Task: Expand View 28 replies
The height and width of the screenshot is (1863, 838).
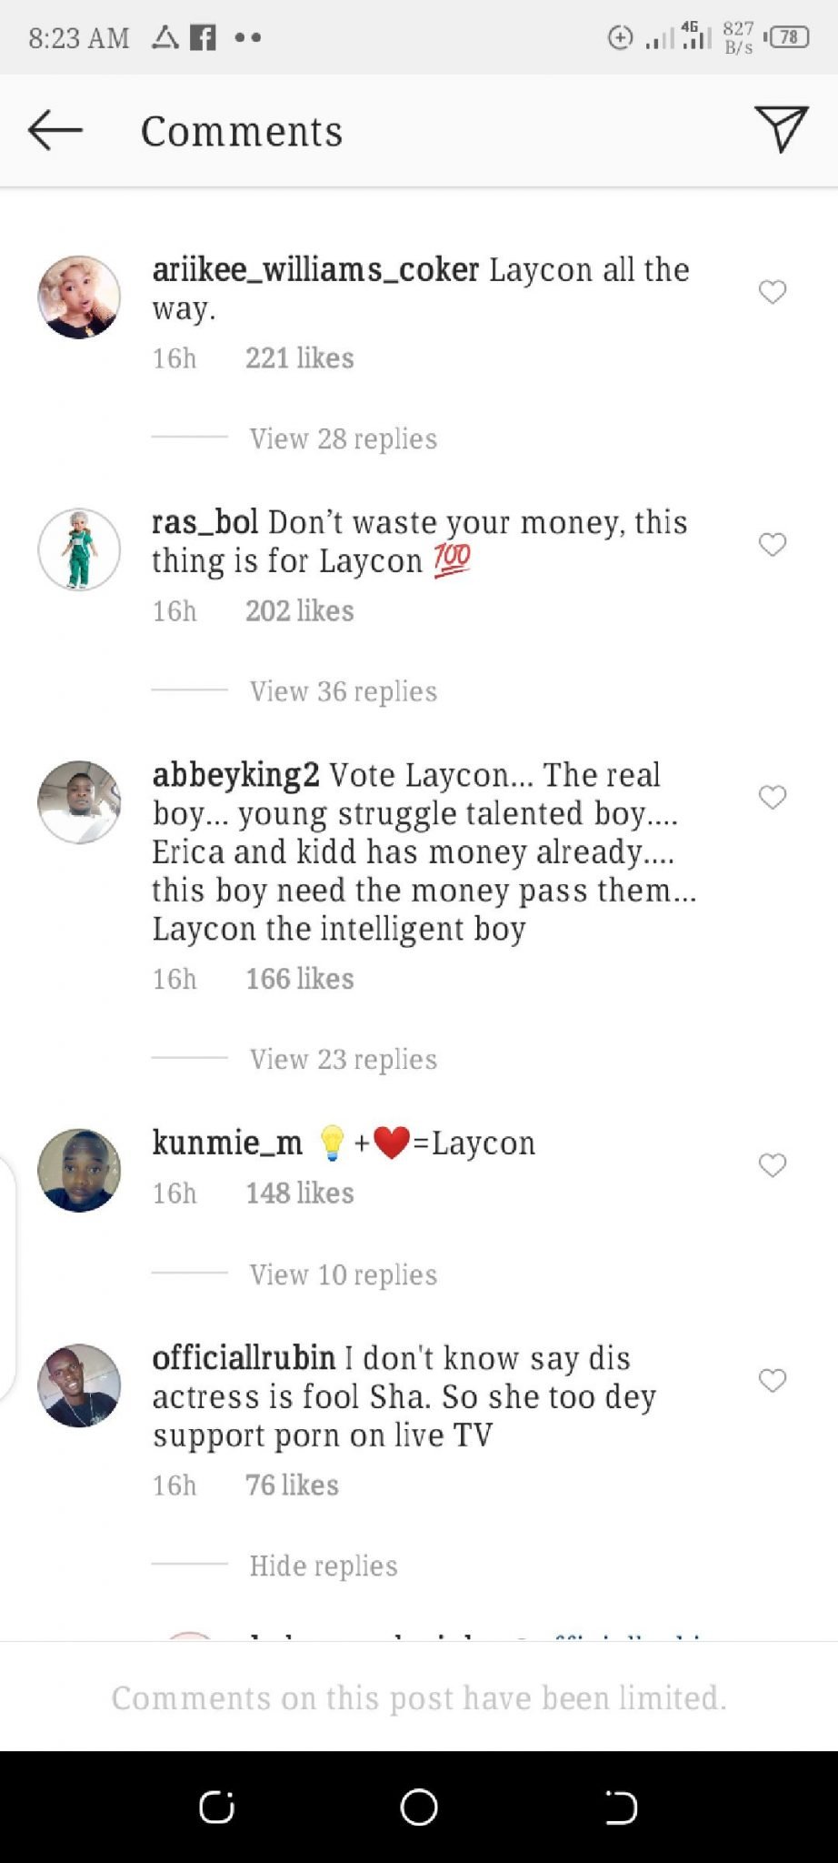Action: tap(344, 438)
